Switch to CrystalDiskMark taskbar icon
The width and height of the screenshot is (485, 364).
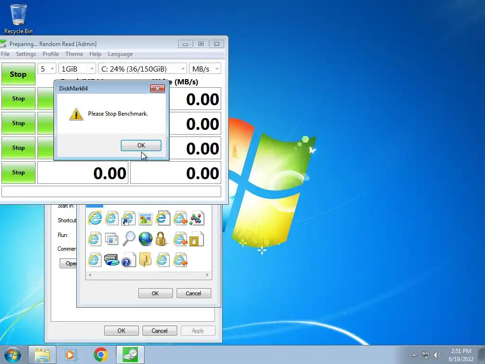130,355
